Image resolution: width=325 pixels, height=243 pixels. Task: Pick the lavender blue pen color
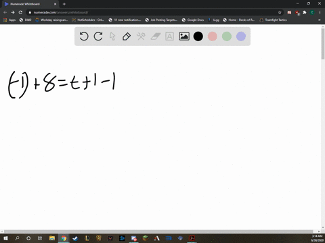[x=241, y=36]
